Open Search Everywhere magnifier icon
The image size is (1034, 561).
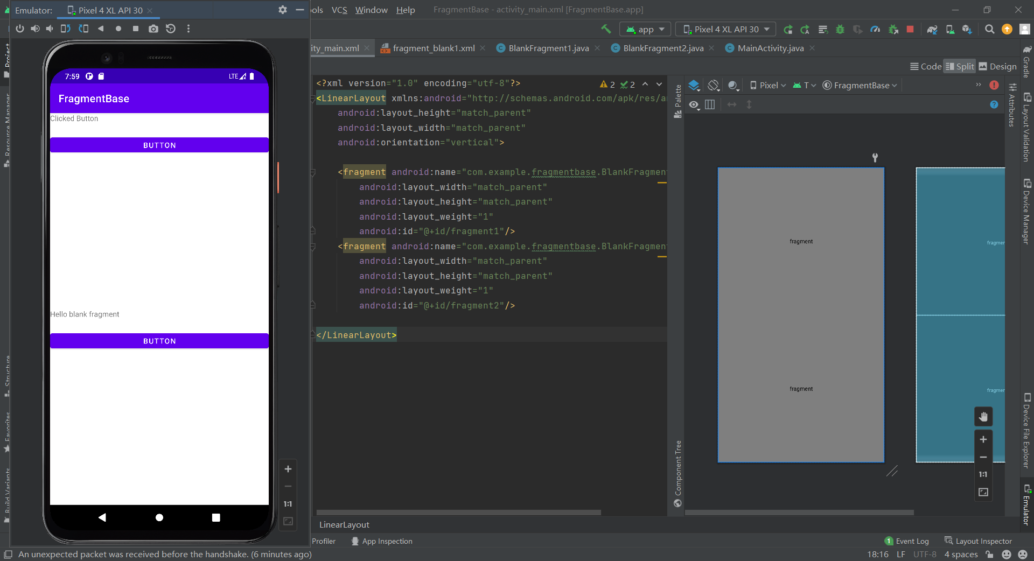(x=989, y=29)
